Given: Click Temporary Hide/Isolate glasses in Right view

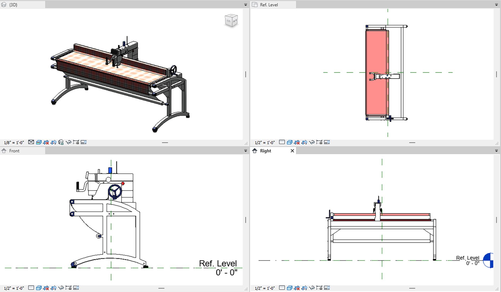Looking at the screenshot, I should tap(312, 288).
